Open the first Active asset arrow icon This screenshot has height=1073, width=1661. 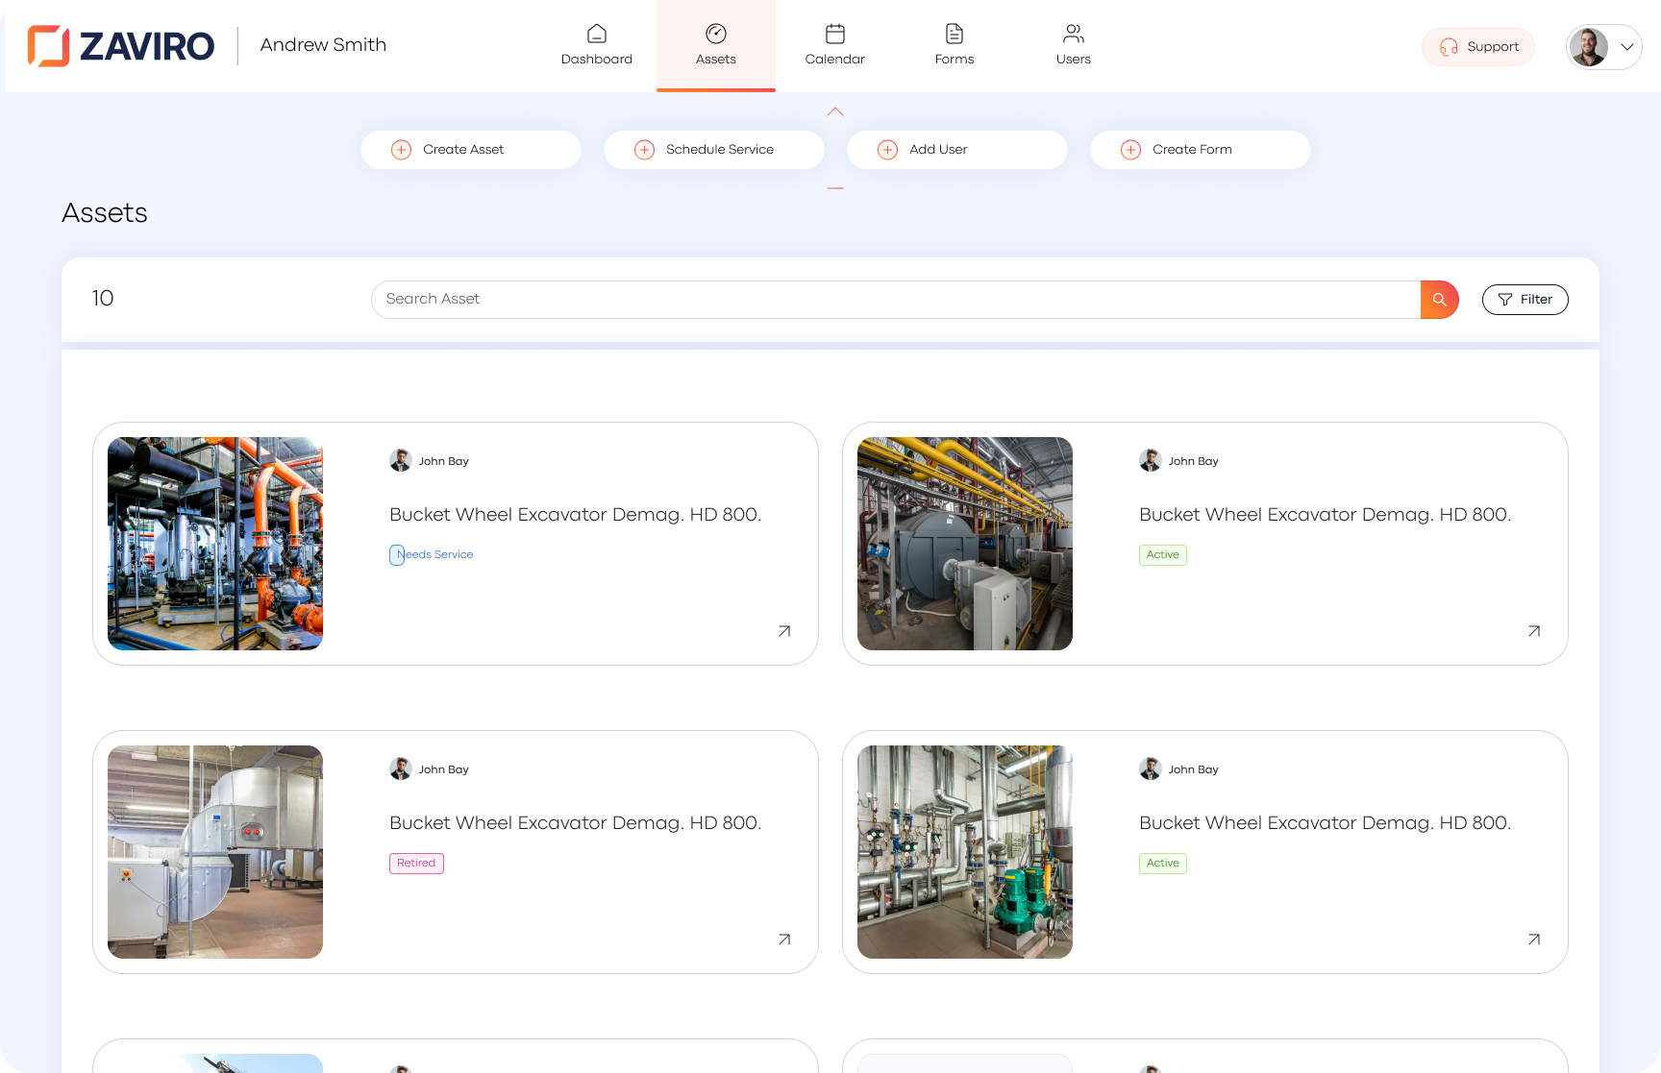1534,631
